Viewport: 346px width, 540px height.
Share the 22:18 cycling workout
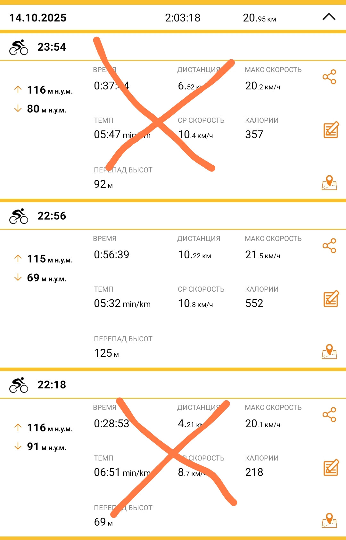(329, 415)
